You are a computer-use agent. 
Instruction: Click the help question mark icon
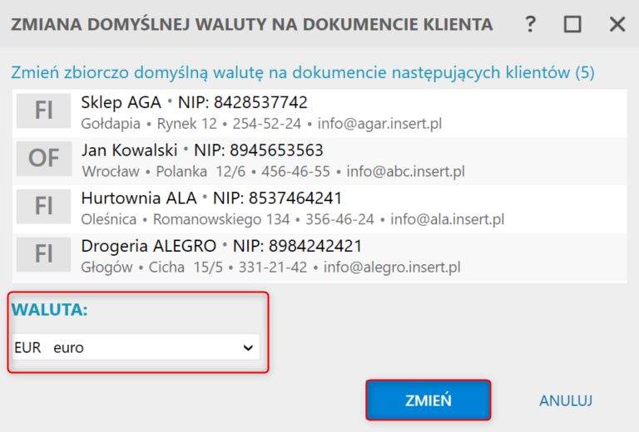(x=531, y=24)
